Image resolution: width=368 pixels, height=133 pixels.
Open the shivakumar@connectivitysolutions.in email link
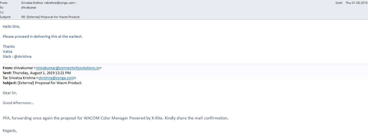[68, 68]
